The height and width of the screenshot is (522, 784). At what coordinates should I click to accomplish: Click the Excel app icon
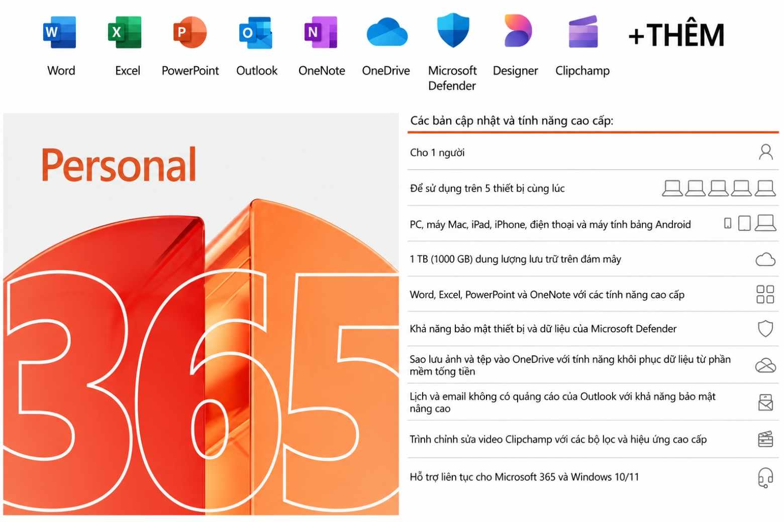pos(125,33)
